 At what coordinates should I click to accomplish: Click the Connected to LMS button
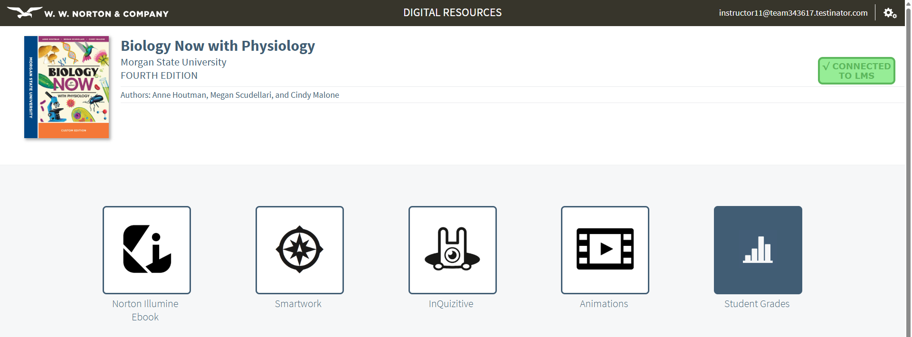point(856,71)
